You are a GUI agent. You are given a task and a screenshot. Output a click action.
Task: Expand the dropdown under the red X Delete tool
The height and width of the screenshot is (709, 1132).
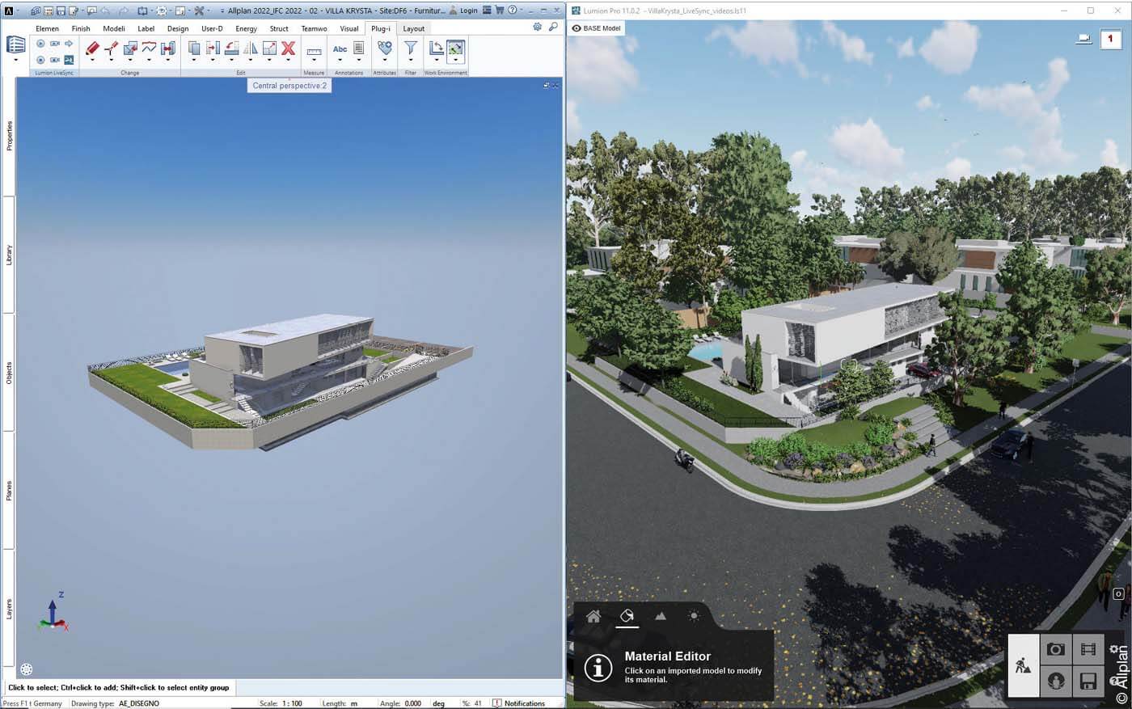(x=288, y=61)
